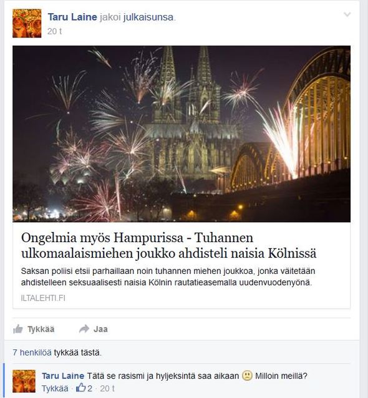This screenshot has width=368, height=398.
Task: Like the comment via Tykkää link
Action: pos(55,389)
